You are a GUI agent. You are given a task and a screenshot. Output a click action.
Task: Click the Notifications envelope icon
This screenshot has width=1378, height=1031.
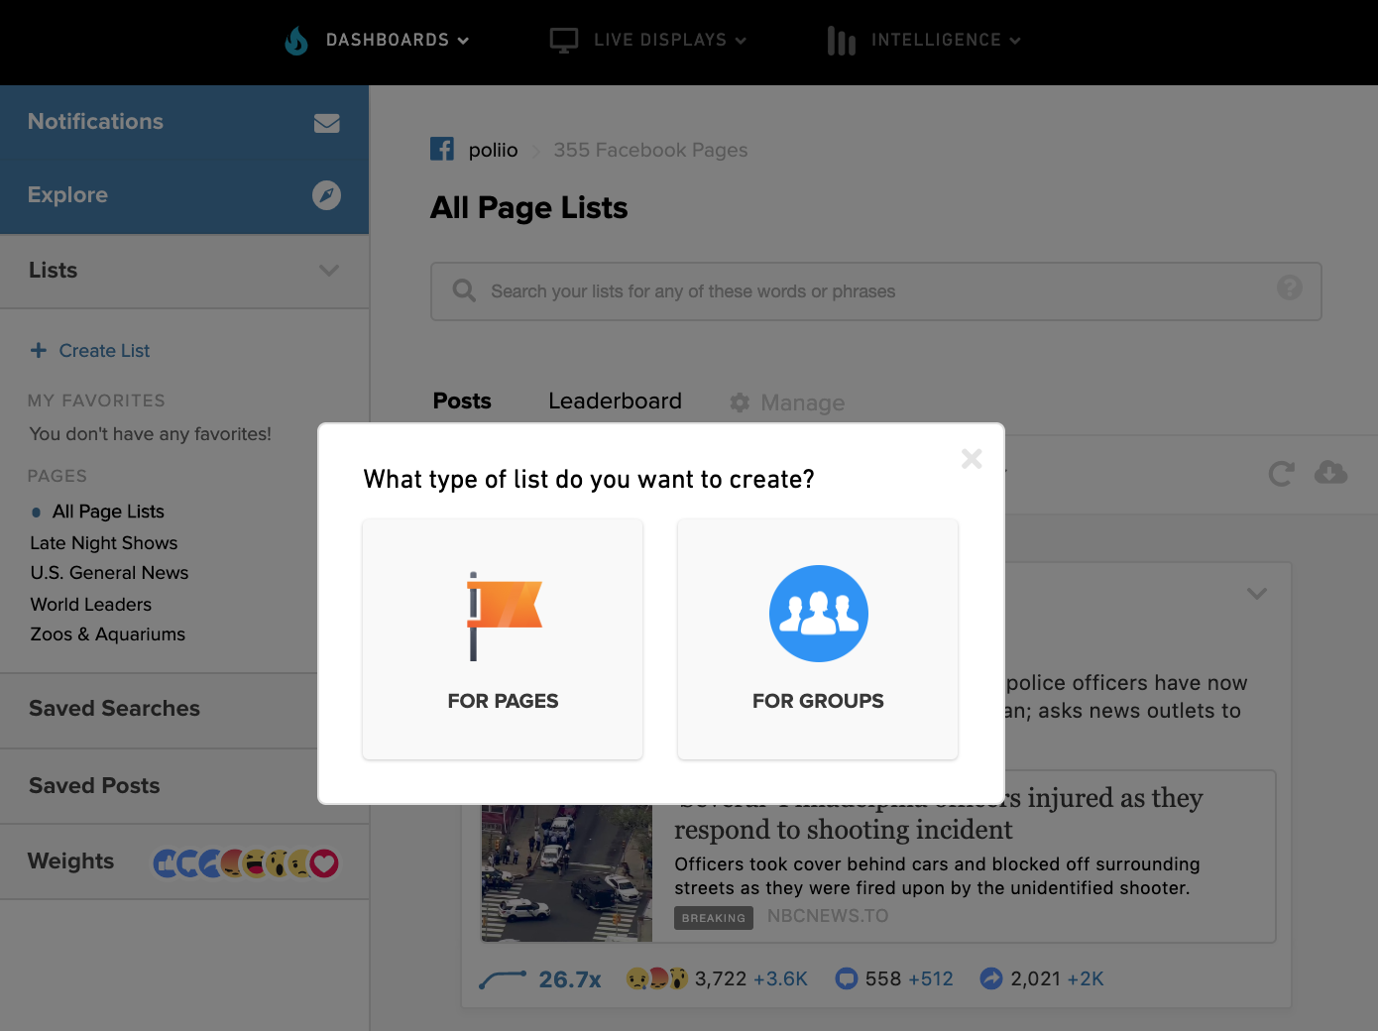[x=326, y=123]
